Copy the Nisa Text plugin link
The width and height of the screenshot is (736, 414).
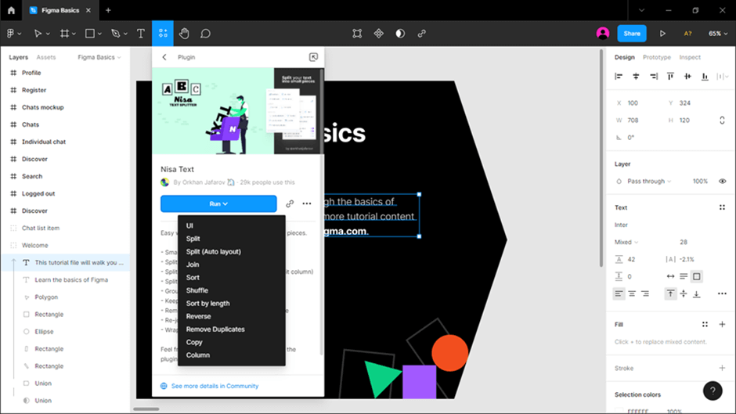(x=290, y=203)
